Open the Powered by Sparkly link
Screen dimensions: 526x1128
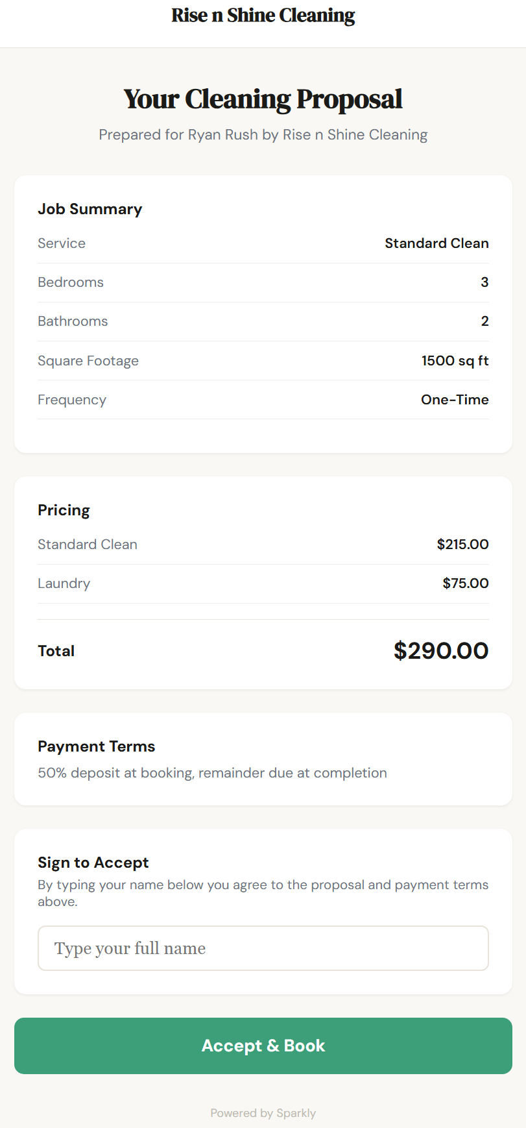click(x=263, y=1113)
